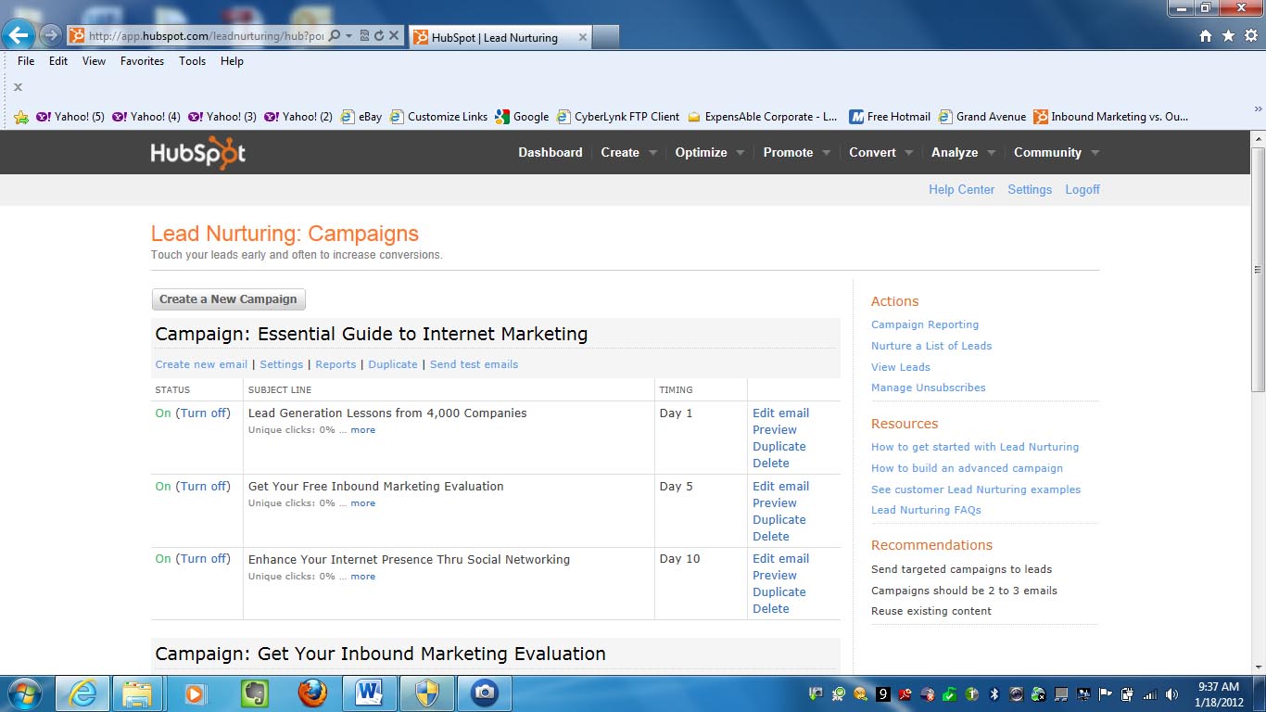
Task: Expand the Convert menu dropdown arrow
Action: (x=909, y=153)
